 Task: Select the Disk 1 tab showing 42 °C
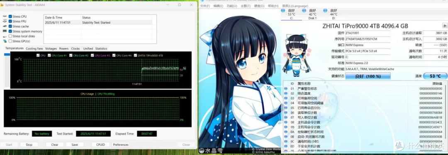click(x=312, y=14)
